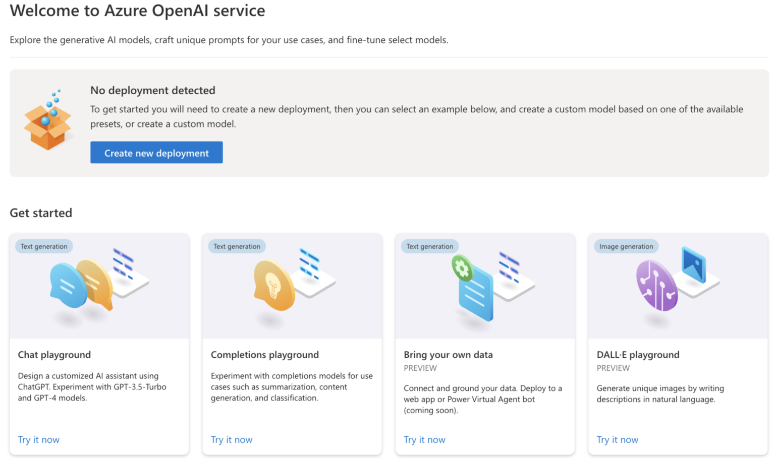Image resolution: width=775 pixels, height=464 pixels.
Task: Open Try it now under Bring your own data
Action: pos(424,440)
